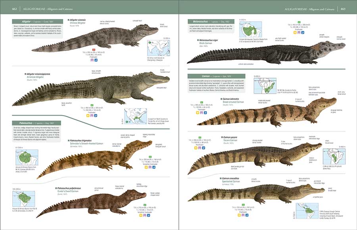Click the yellow sun icon for Spectacled Caiman

239,215
